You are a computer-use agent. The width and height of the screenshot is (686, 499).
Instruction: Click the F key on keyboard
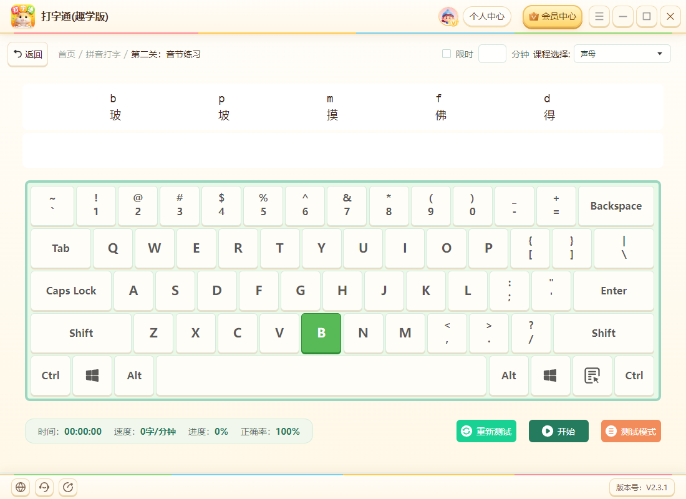(259, 291)
